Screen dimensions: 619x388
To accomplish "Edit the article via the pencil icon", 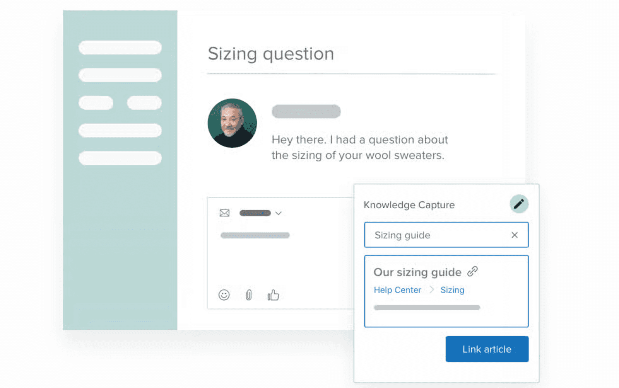I will [519, 204].
